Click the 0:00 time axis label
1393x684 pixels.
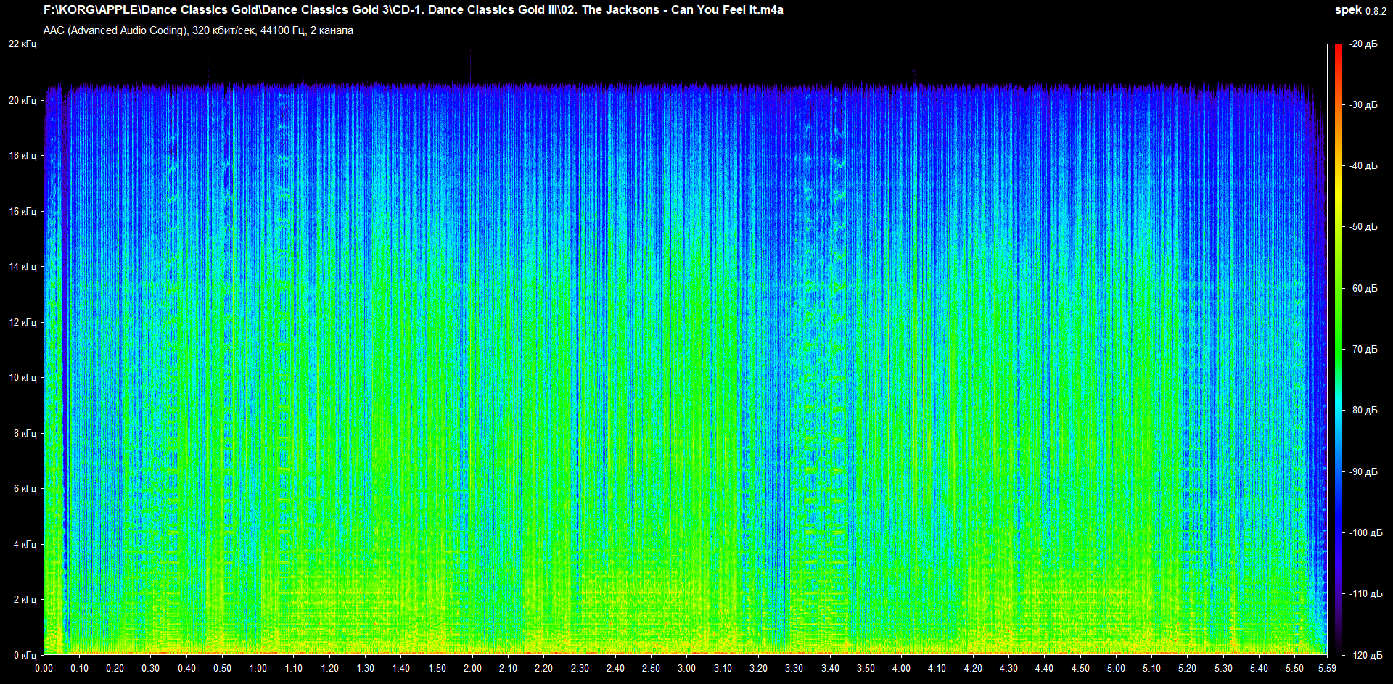pos(44,668)
